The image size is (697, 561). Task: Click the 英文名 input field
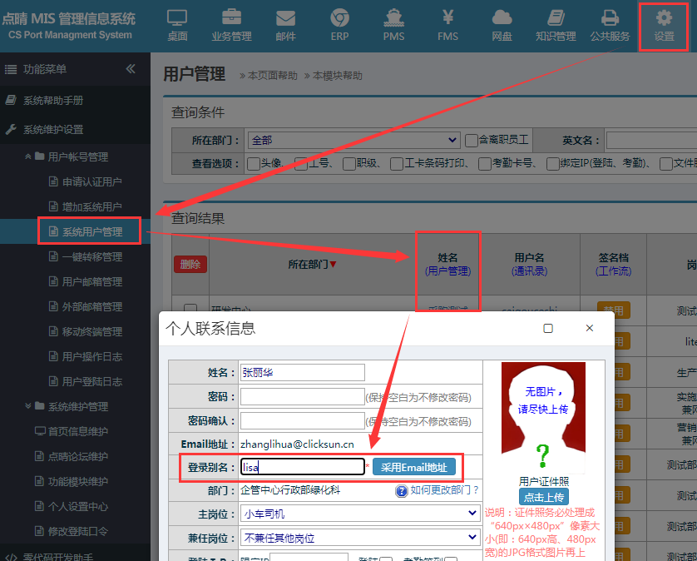click(x=651, y=141)
